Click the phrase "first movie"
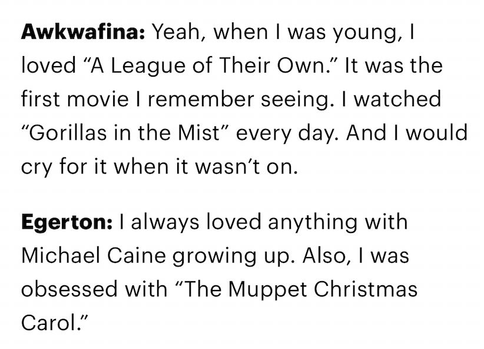 coord(75,99)
